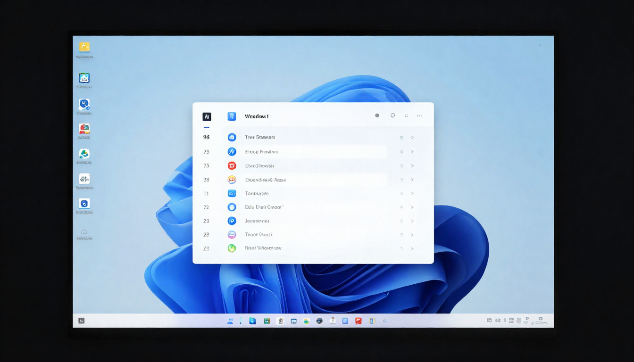Expand the chevron in the orange ring icon's row
This screenshot has width=634, height=362.
click(x=412, y=180)
